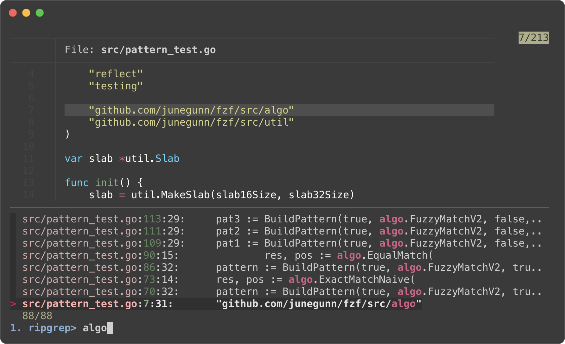
Task: Select highlighted result pattern_test.go:7:31
Action: tap(216, 304)
